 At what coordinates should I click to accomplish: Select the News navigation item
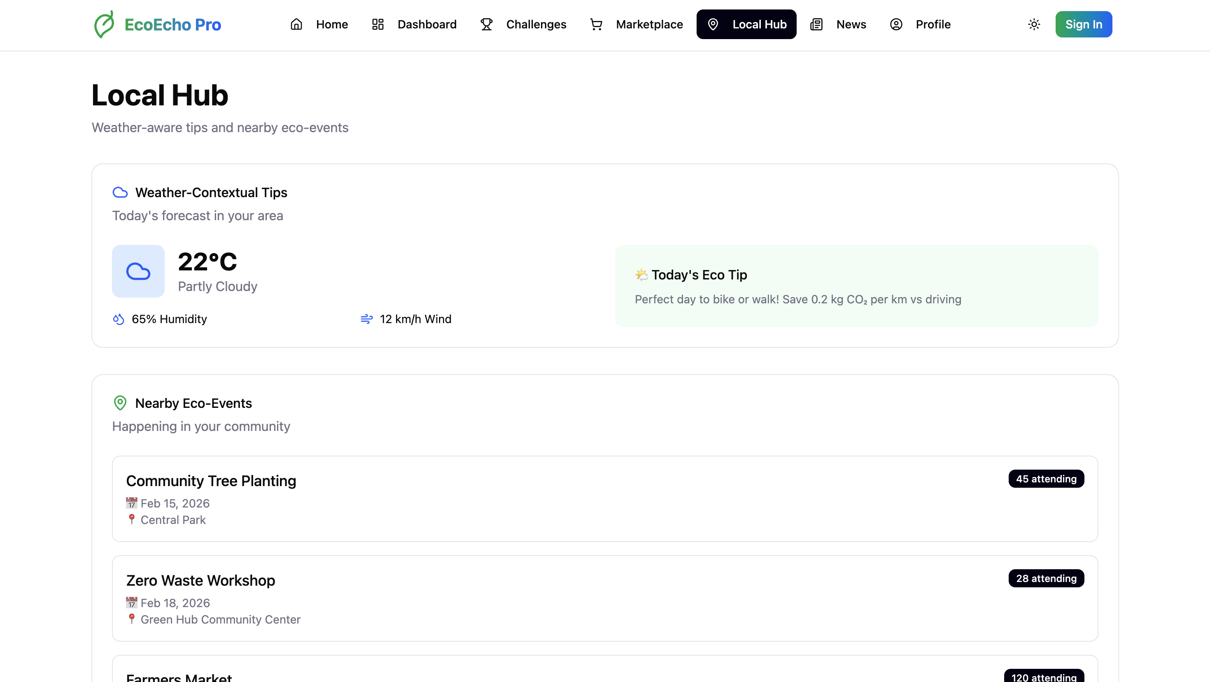(839, 24)
